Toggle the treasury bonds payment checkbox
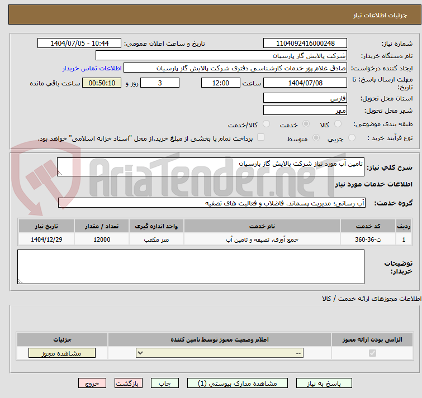Screen dimensions: 422x398 click(x=260, y=138)
